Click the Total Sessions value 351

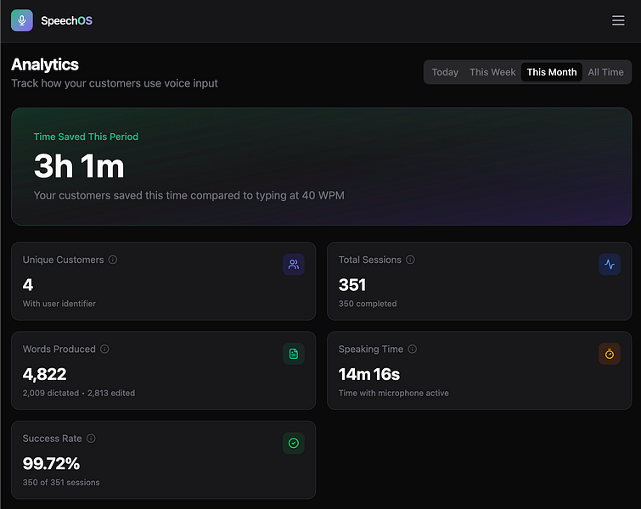(352, 285)
